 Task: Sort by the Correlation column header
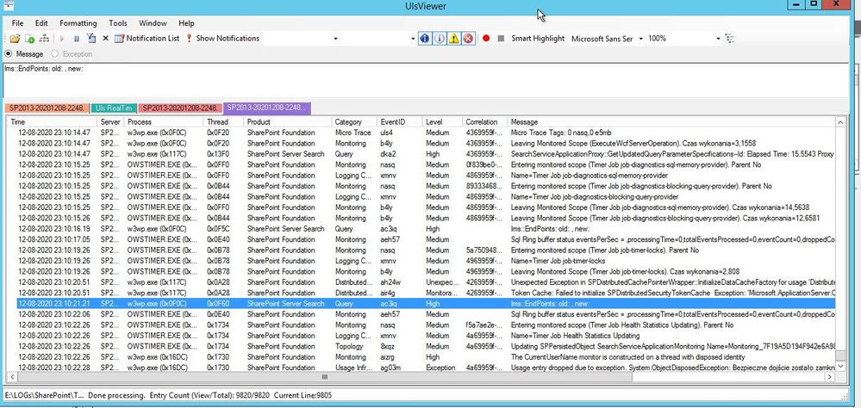pyautogui.click(x=484, y=121)
